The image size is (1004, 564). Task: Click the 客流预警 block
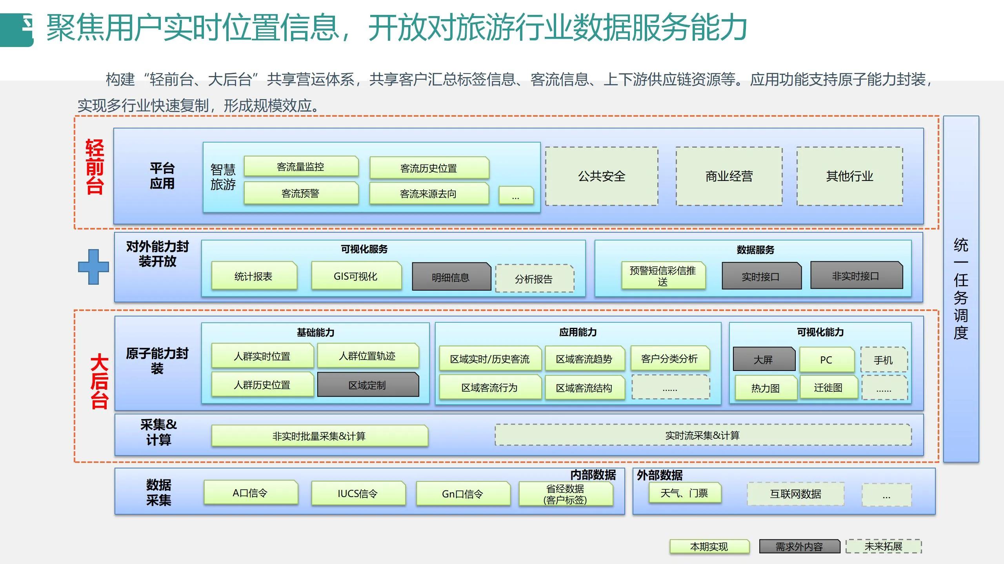301,193
